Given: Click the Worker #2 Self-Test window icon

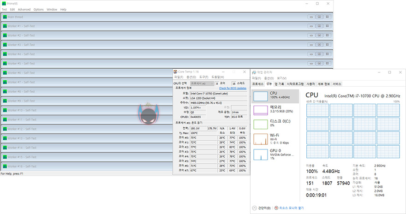Looking at the screenshot, I should tap(5, 36).
